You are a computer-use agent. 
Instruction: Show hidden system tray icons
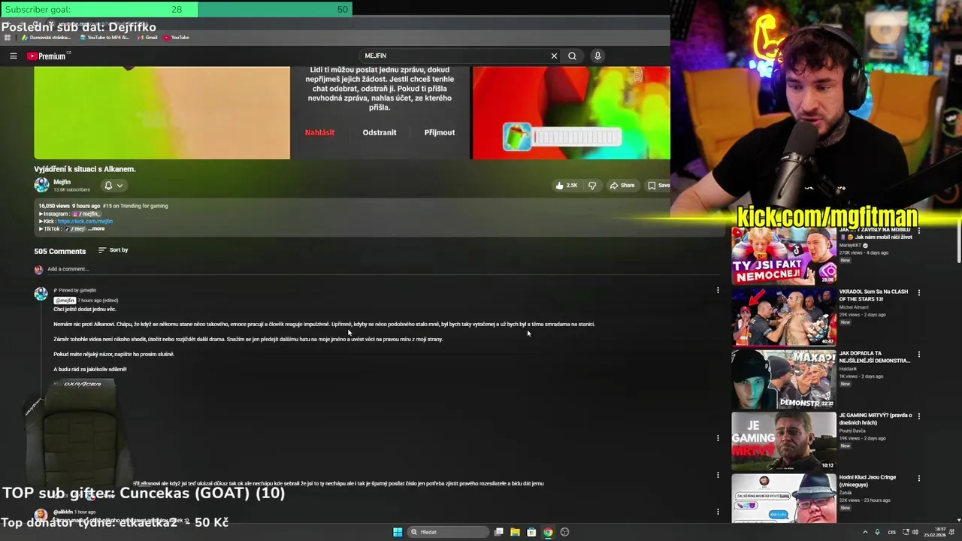(865, 532)
